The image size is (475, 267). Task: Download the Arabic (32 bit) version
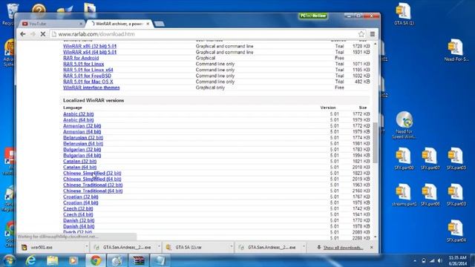(x=78, y=113)
